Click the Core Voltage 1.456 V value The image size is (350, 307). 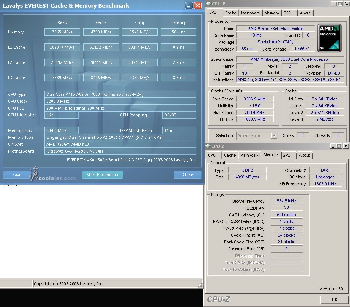point(301,49)
